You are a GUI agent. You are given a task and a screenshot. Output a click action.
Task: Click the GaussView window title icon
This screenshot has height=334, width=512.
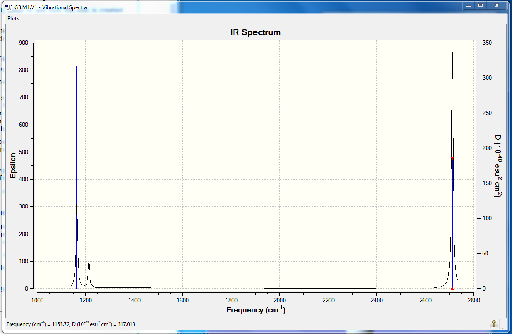click(8, 7)
